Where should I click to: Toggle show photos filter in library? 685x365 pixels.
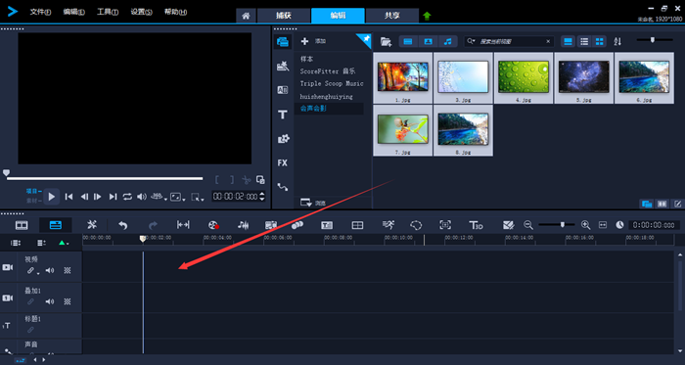[429, 41]
